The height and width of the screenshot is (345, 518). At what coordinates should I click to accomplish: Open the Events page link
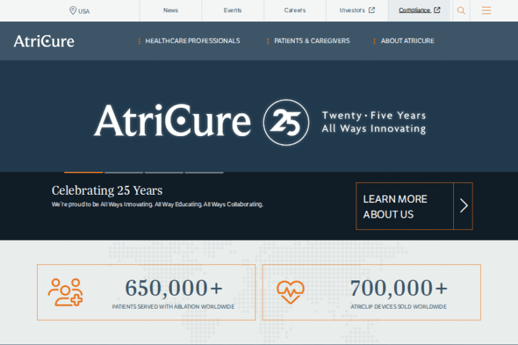point(233,11)
